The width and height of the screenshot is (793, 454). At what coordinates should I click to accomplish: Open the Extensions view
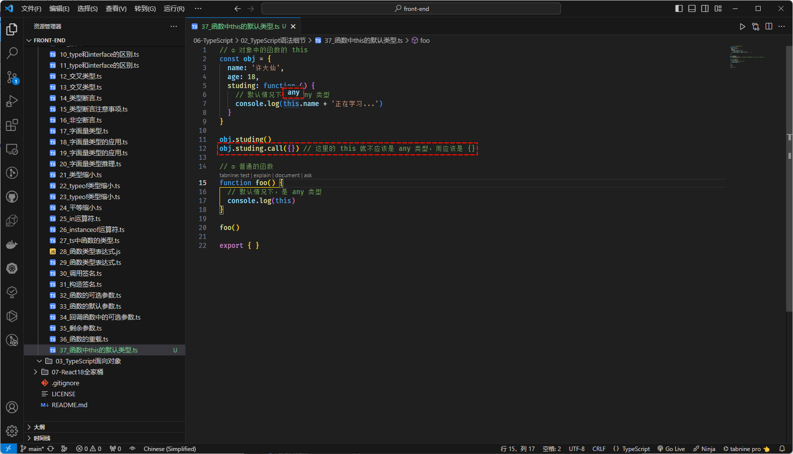pos(12,125)
